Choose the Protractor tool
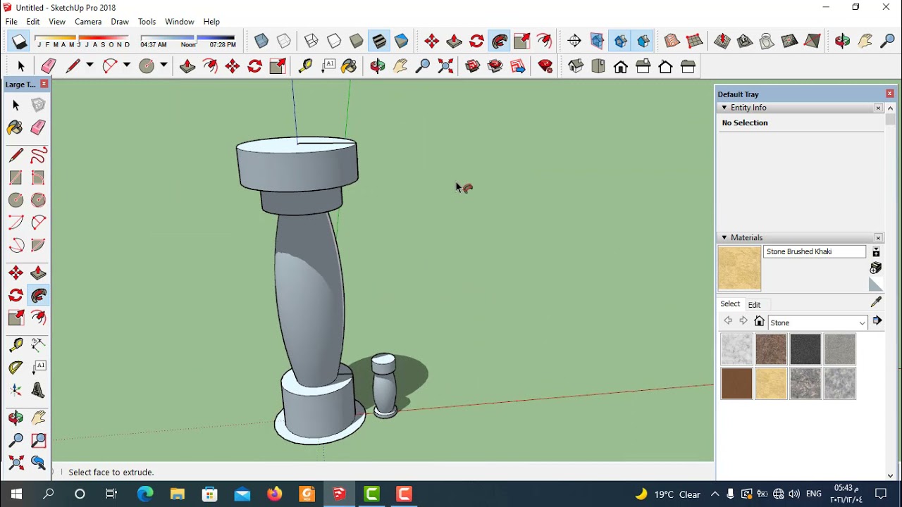902x507 pixels. (16, 368)
